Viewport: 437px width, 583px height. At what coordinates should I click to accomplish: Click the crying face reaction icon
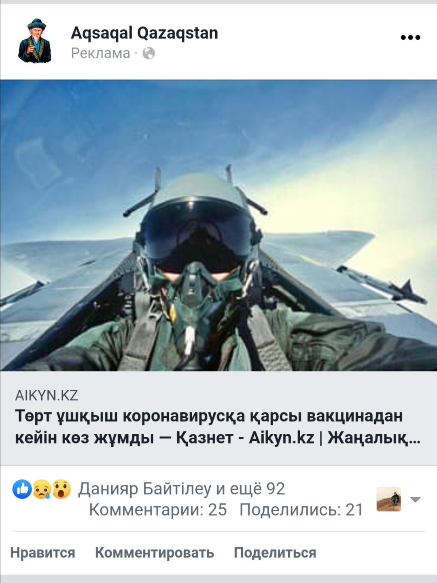pos(42,489)
